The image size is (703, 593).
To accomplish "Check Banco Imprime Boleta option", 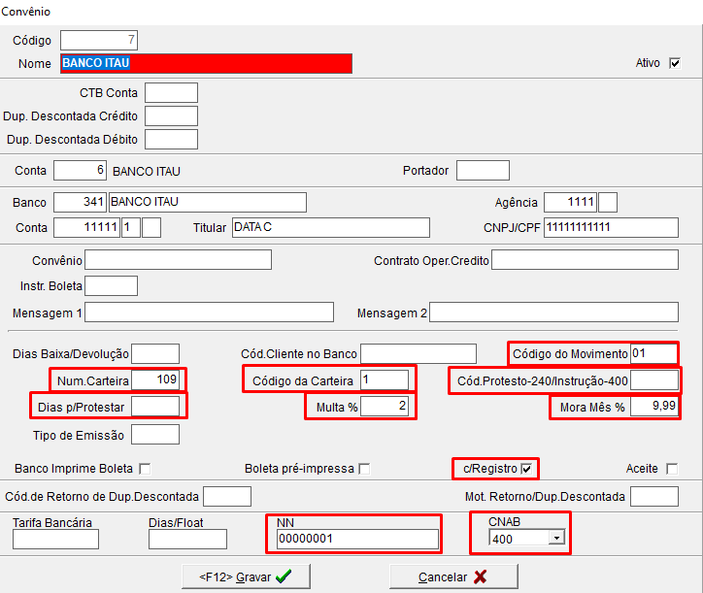I will tap(145, 469).
